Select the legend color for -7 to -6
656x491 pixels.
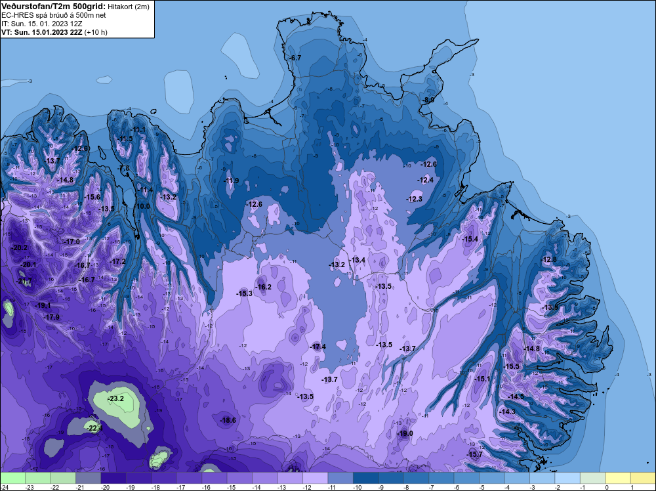pos(441,478)
